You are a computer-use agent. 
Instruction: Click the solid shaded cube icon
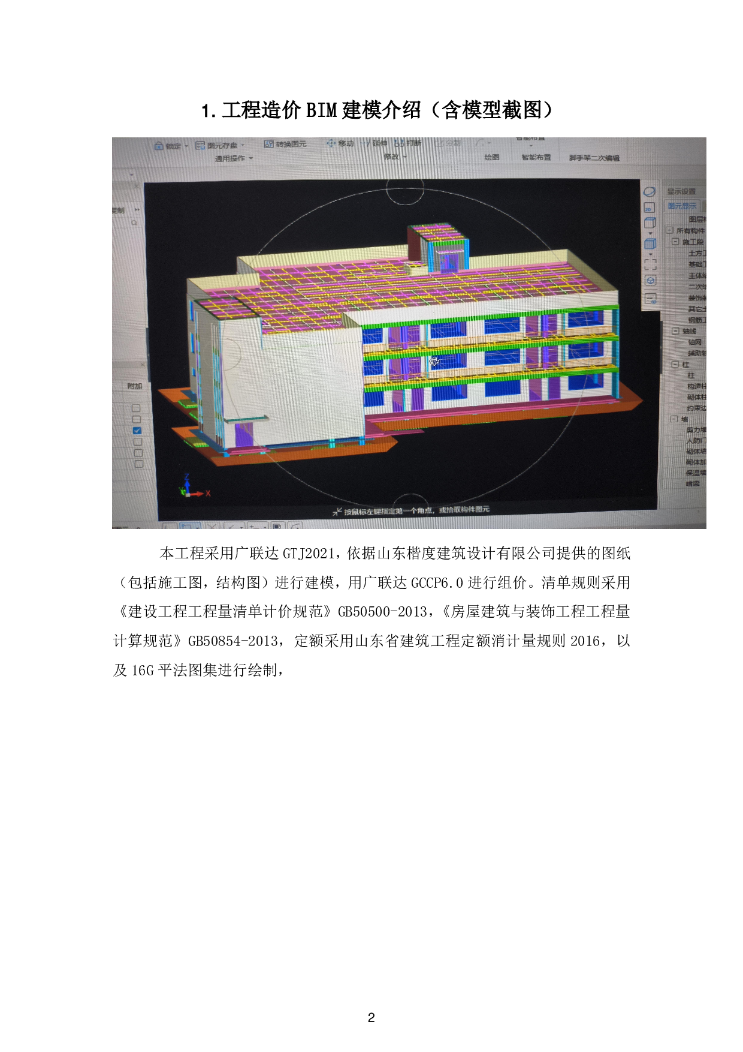click(x=650, y=244)
